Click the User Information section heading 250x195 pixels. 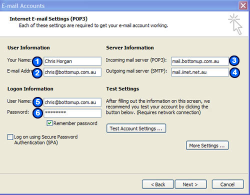pos(28,47)
